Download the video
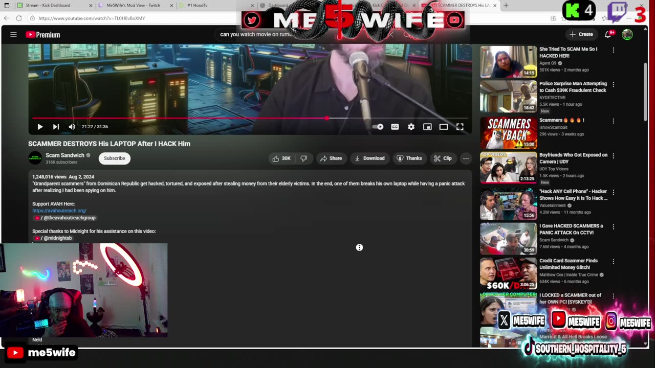 pos(369,158)
